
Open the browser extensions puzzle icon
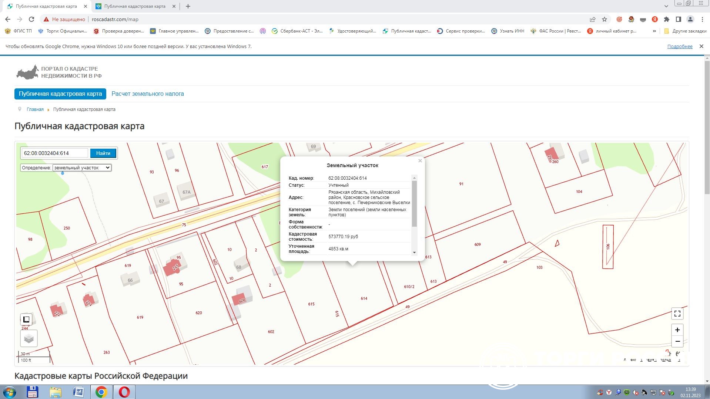[667, 19]
